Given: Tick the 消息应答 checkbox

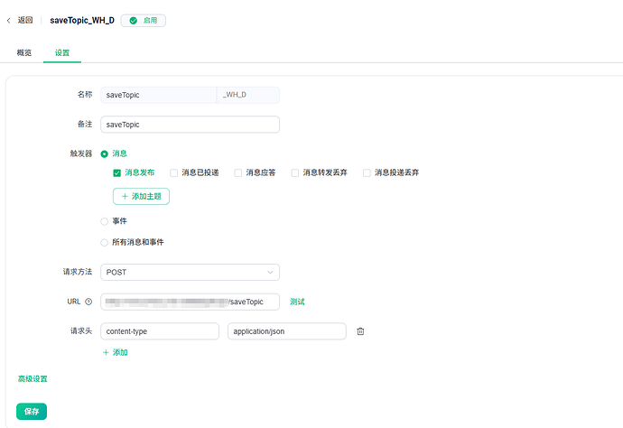Looking at the screenshot, I should point(238,172).
